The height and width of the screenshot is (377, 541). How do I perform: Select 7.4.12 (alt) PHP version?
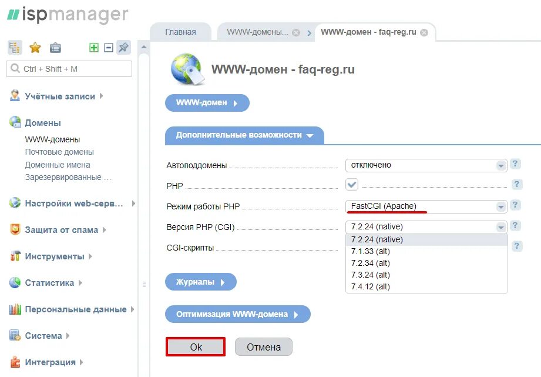tap(426, 287)
